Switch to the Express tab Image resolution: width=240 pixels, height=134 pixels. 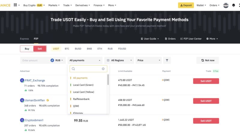[x=24, y=39]
